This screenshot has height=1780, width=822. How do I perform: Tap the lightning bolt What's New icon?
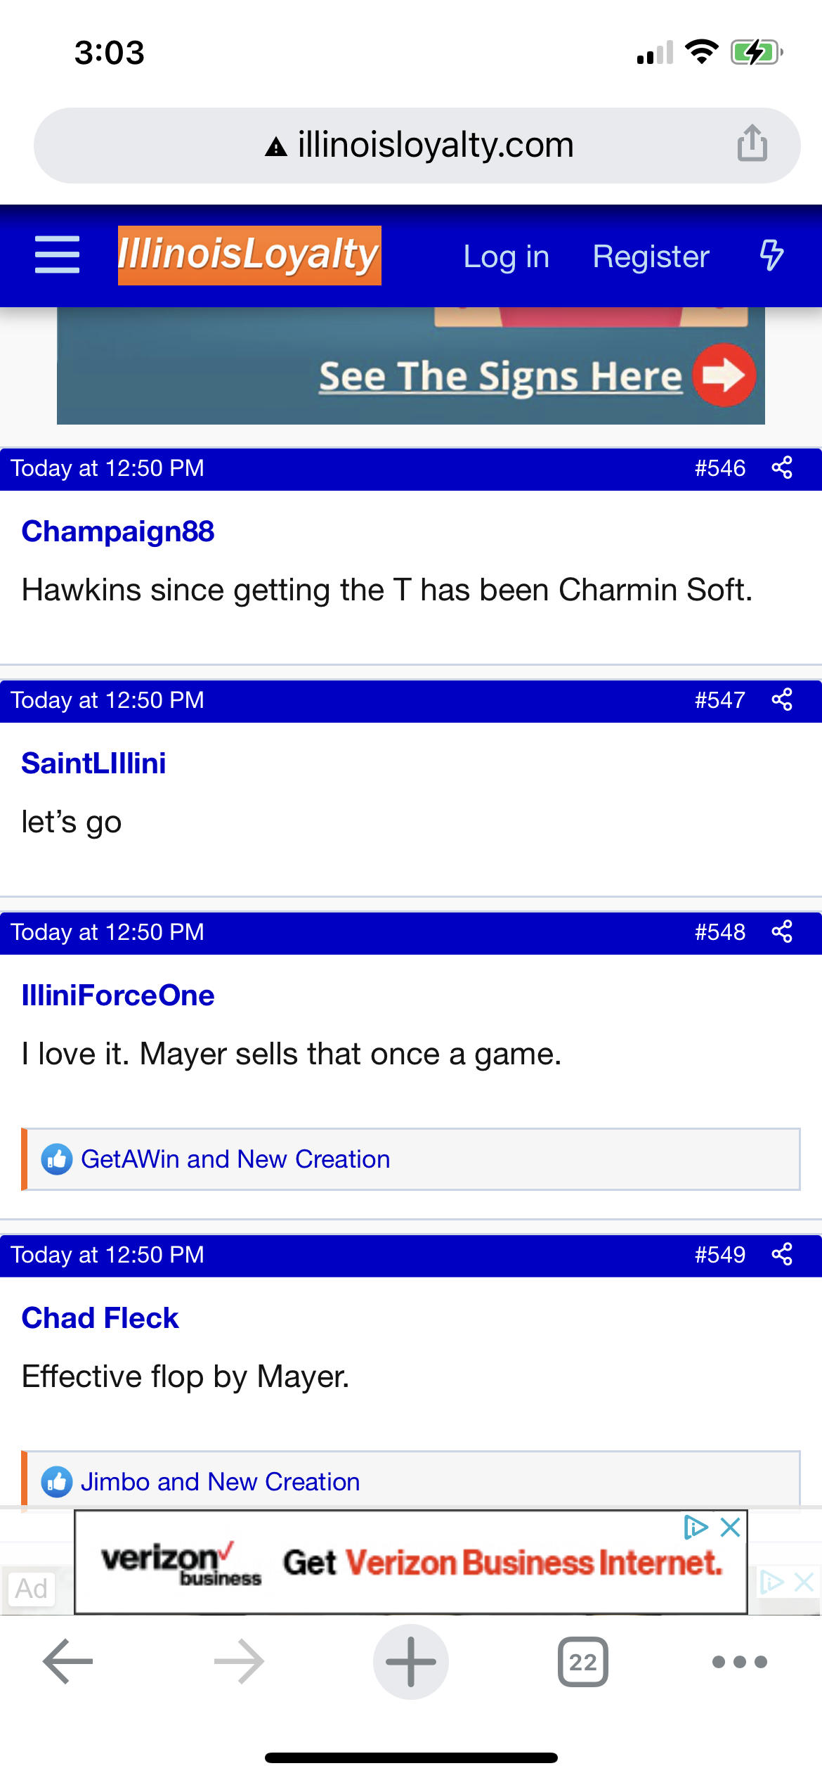(771, 255)
